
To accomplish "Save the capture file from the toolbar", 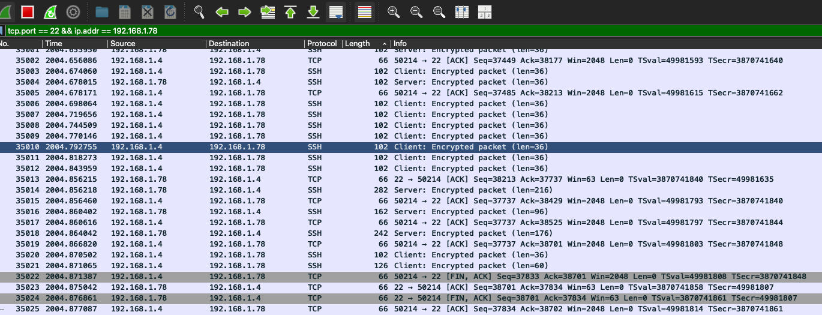I will pos(125,11).
